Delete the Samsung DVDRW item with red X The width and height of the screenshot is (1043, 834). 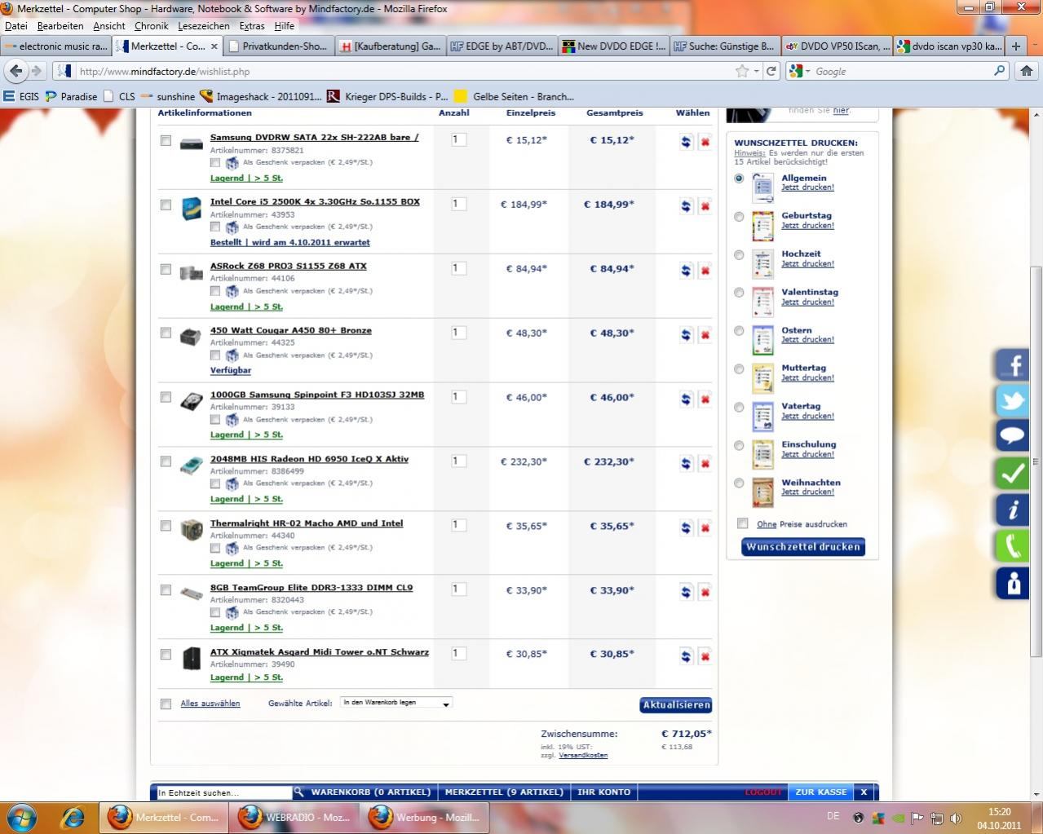[x=705, y=142]
